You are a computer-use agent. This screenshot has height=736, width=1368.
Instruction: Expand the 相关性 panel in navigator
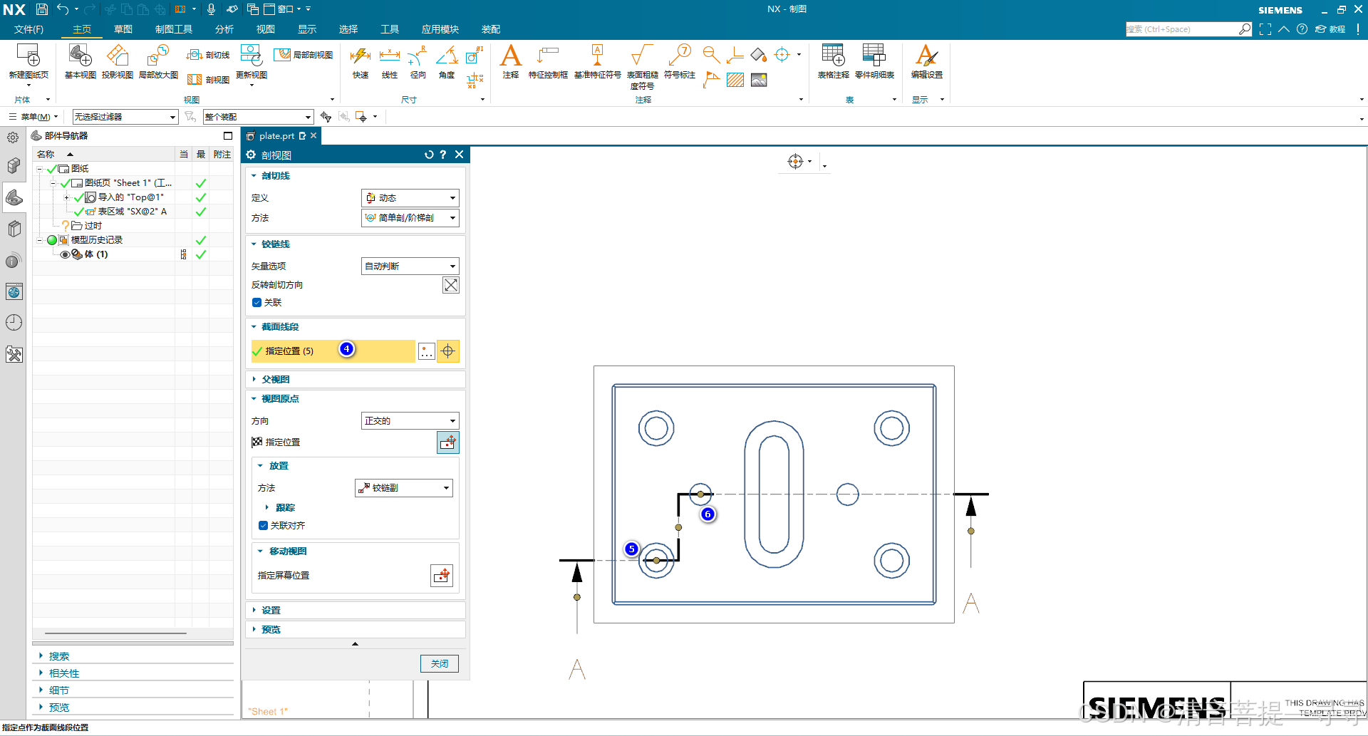pyautogui.click(x=64, y=673)
